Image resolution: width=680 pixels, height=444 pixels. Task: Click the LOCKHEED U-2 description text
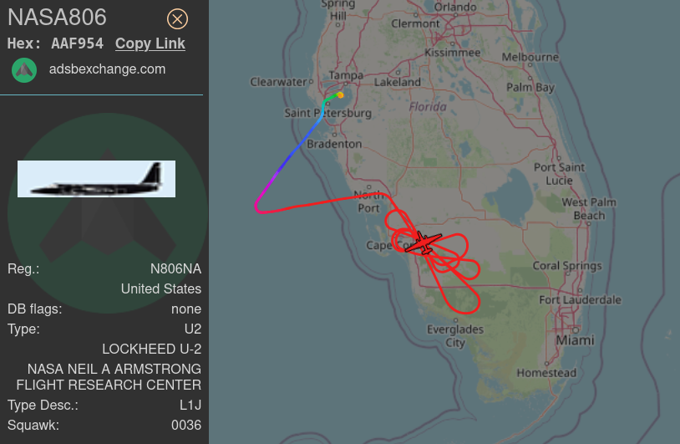point(151,349)
